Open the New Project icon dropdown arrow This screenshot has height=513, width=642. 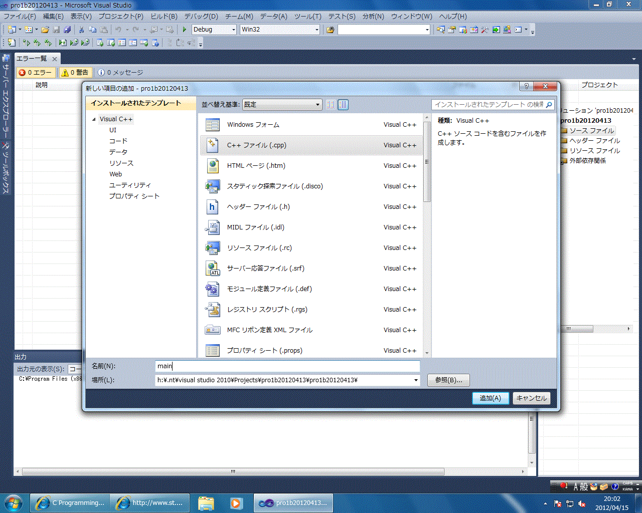point(20,30)
